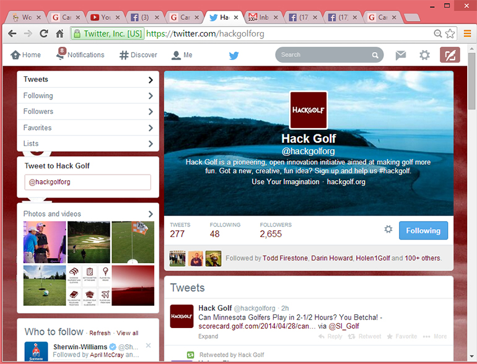The width and height of the screenshot is (477, 364).
Task: Bookmark page with star icon
Action: tap(450, 33)
